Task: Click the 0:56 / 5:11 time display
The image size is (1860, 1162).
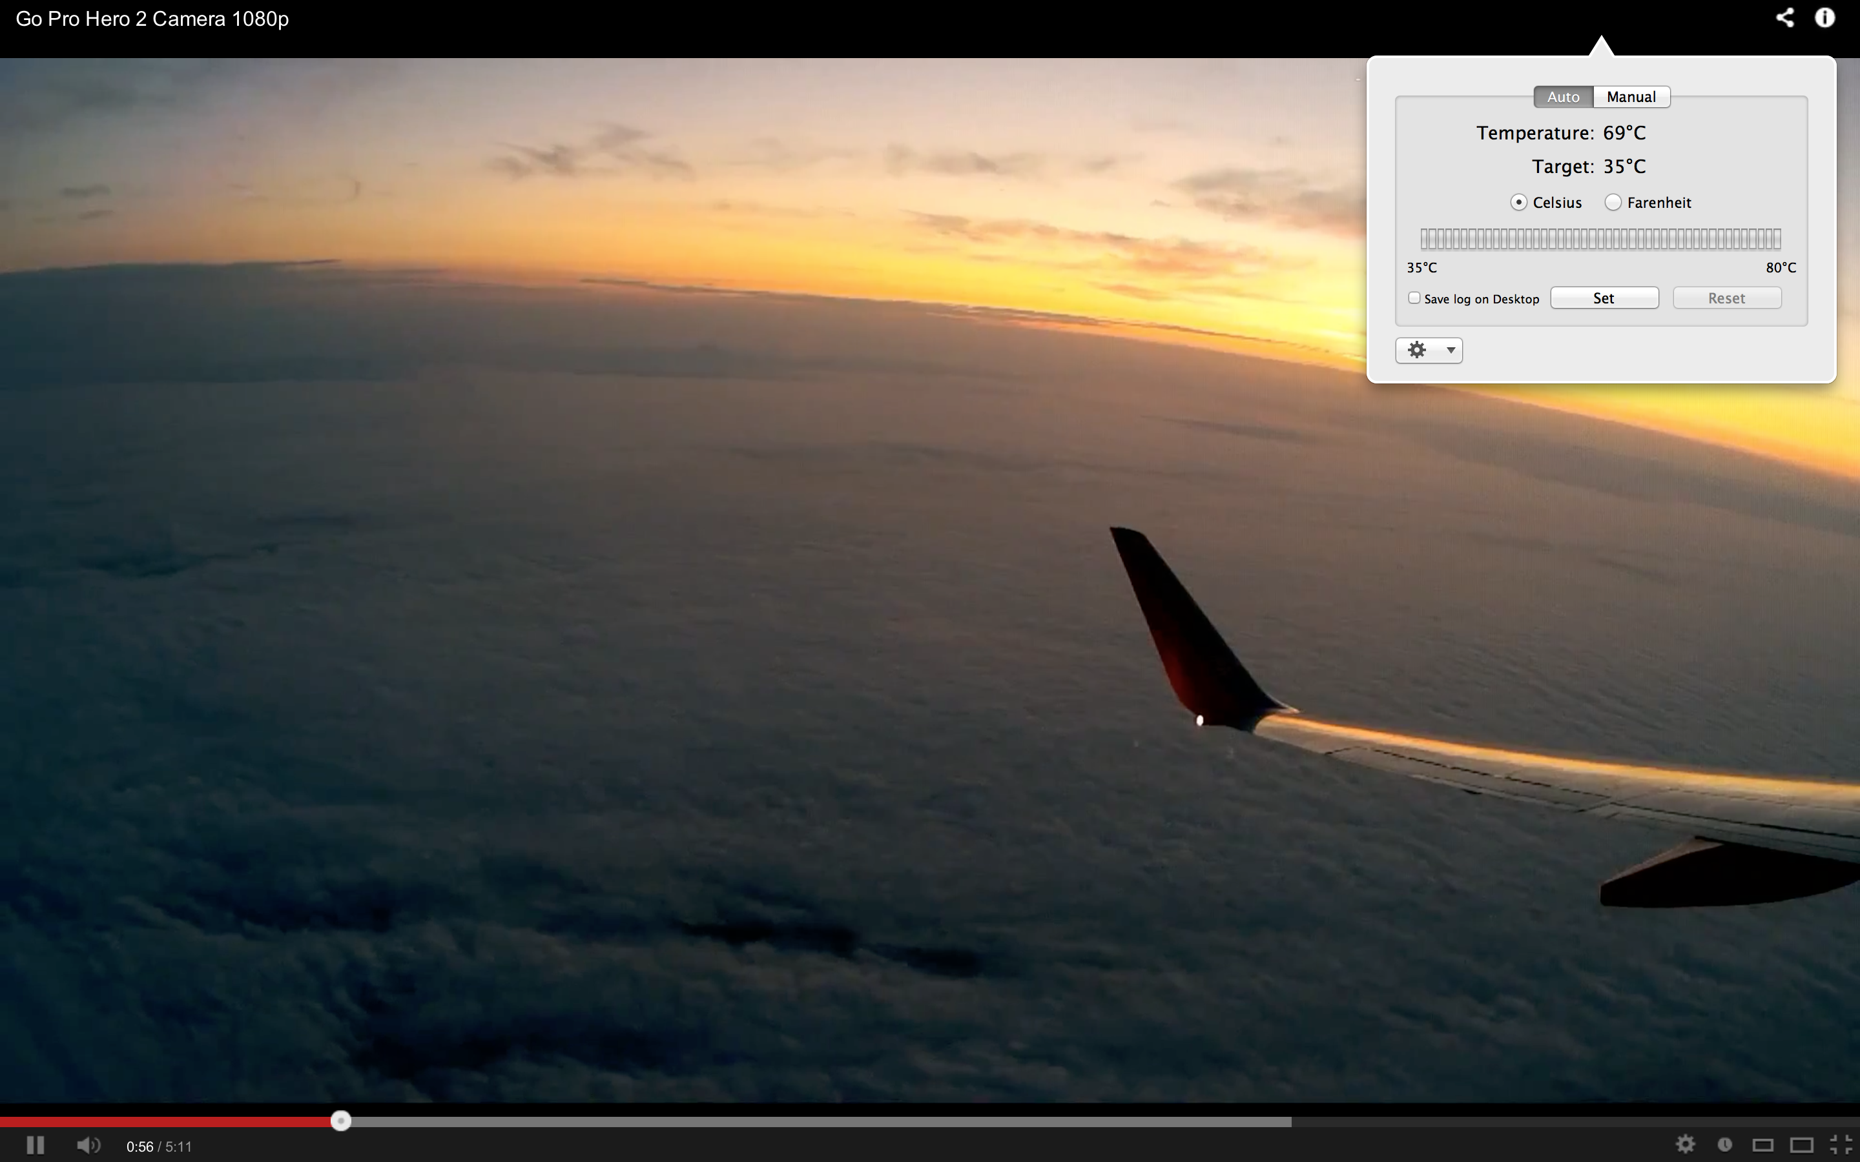Action: click(159, 1147)
